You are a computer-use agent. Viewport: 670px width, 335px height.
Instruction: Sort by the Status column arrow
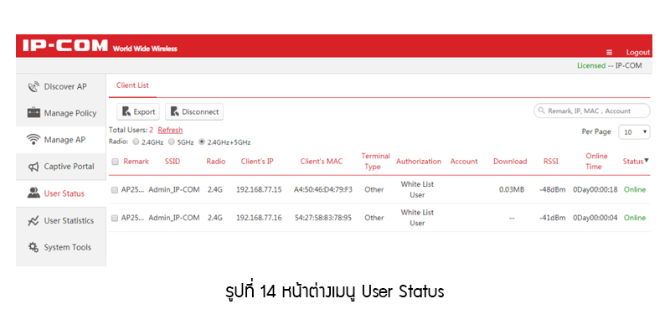647,159
